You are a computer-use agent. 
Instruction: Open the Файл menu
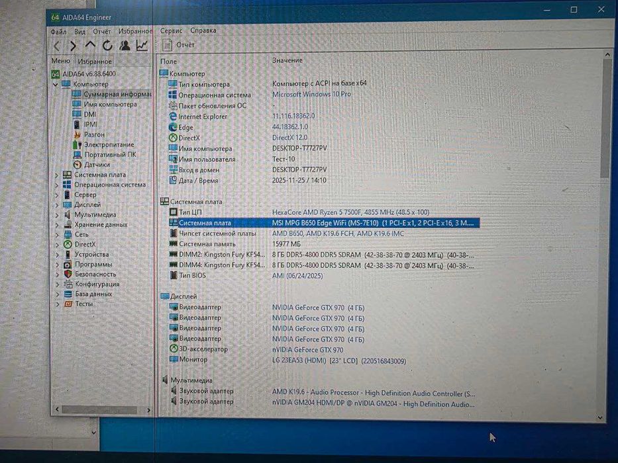tap(58, 32)
